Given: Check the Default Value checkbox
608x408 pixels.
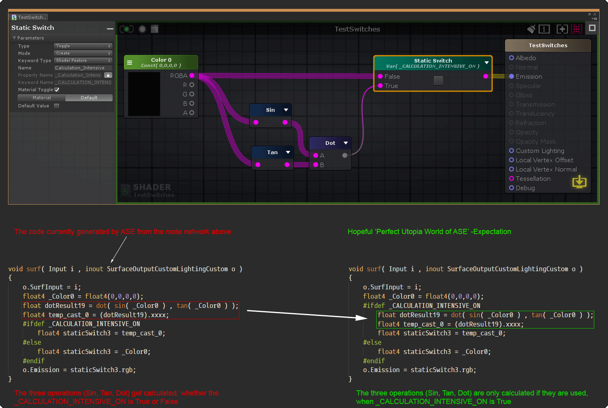Looking at the screenshot, I should point(57,106).
